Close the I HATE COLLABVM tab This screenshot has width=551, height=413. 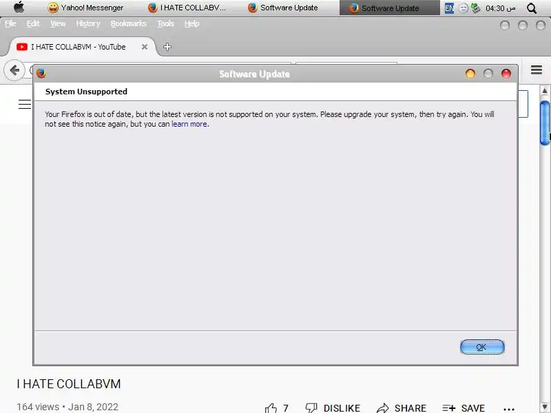click(145, 47)
